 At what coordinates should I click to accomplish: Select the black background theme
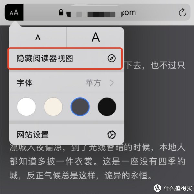[x=107, y=107]
